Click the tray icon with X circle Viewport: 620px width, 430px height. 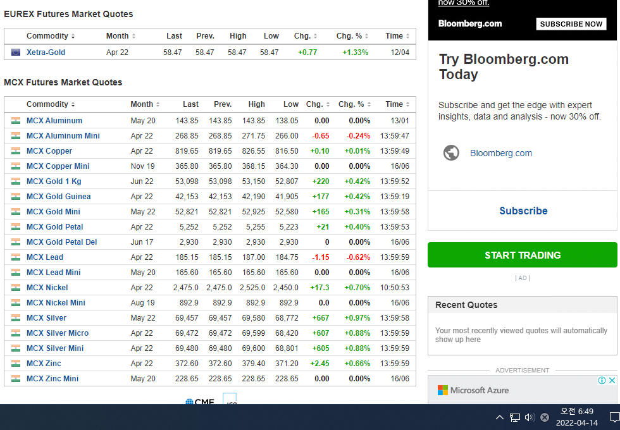[x=545, y=417]
